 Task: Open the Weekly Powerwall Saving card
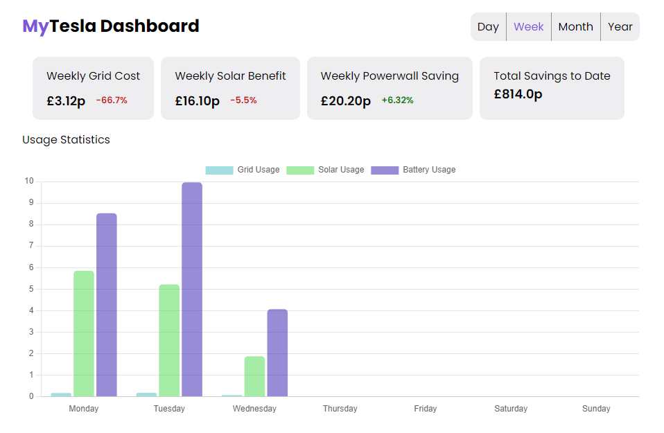tap(390, 89)
